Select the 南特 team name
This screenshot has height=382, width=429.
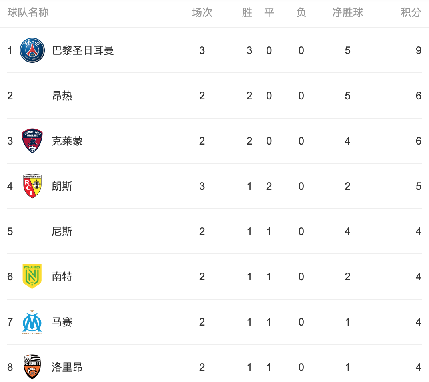click(62, 277)
